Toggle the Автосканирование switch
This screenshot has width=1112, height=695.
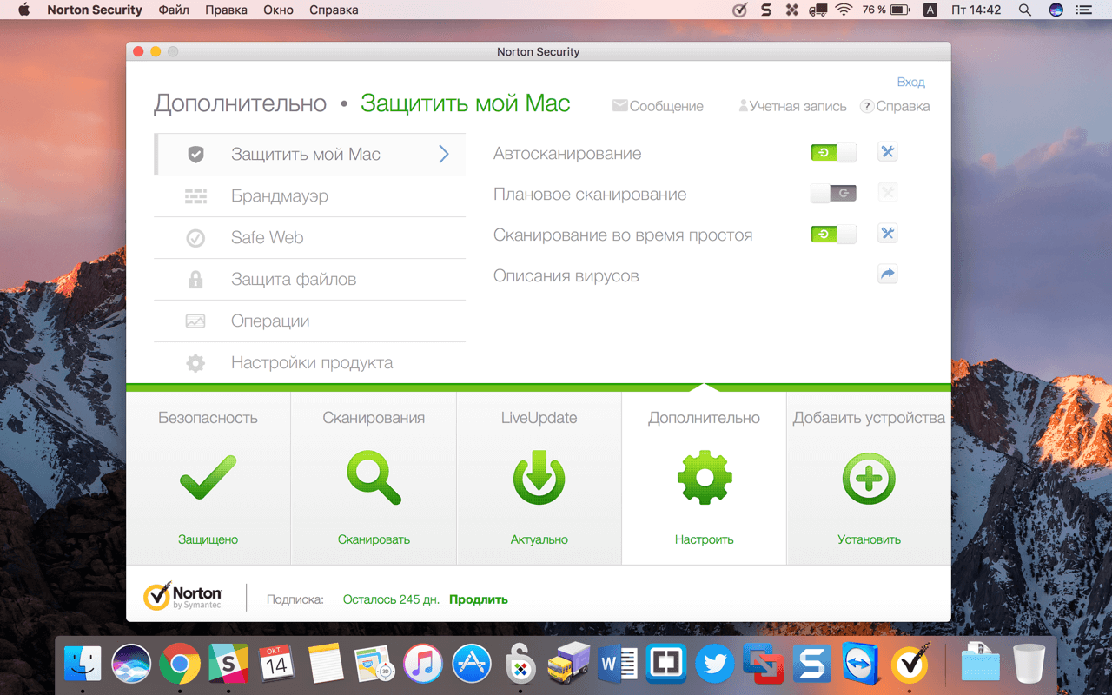pos(833,153)
